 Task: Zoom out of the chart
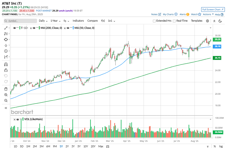[6, 100]
